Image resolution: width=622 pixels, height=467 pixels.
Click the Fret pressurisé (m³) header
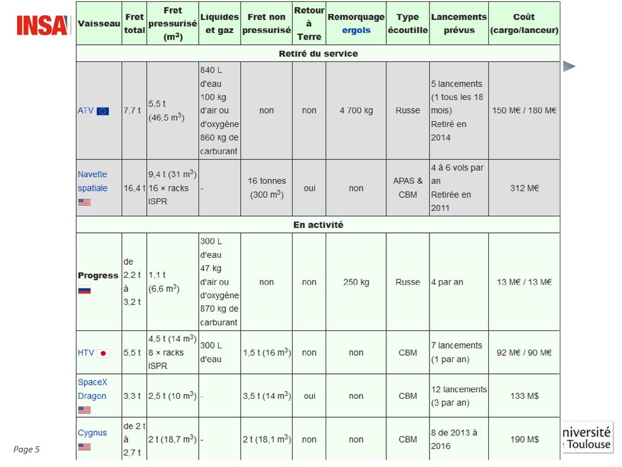point(173,24)
